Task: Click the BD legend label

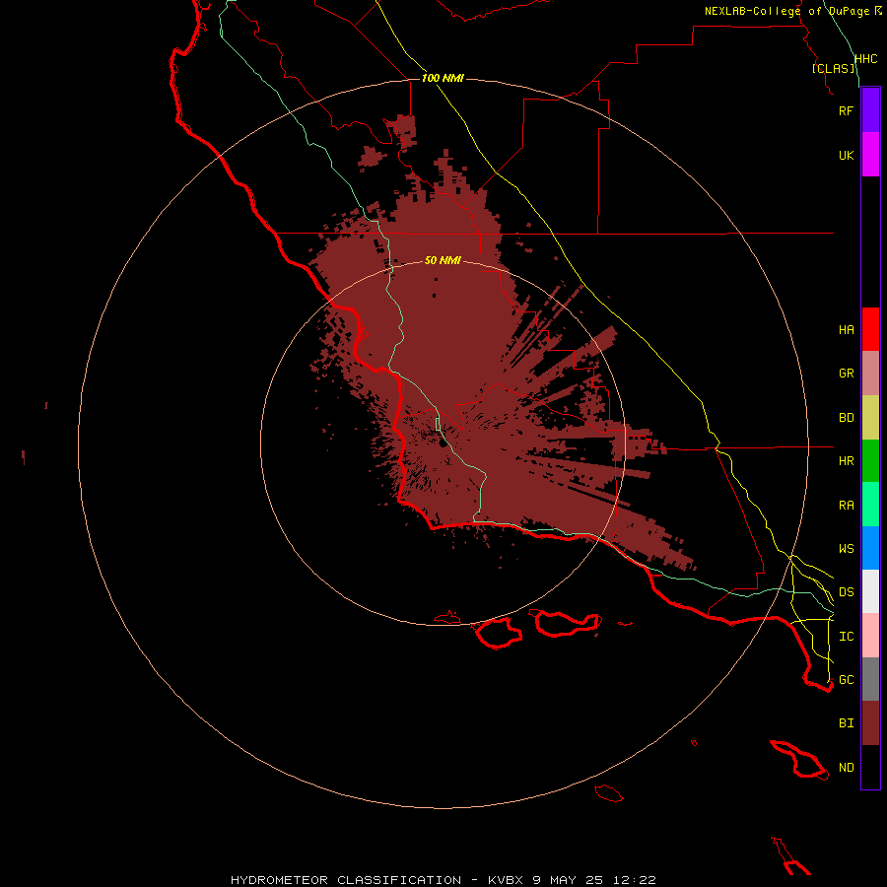Action: click(846, 418)
